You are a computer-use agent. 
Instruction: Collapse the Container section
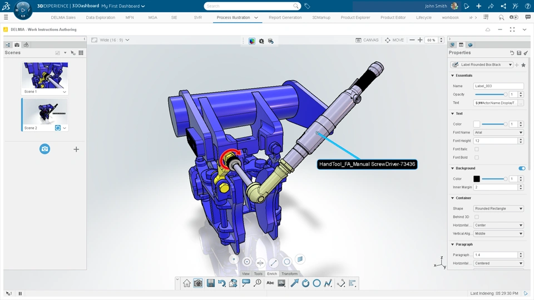pyautogui.click(x=453, y=198)
